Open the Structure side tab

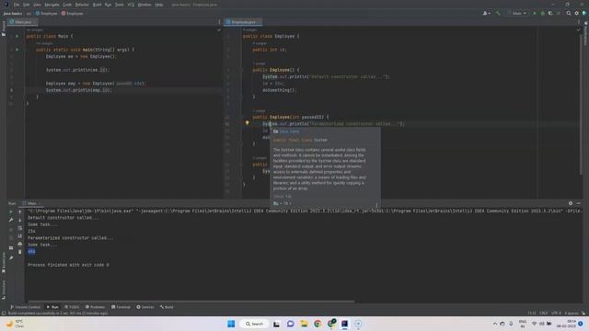(x=4, y=289)
